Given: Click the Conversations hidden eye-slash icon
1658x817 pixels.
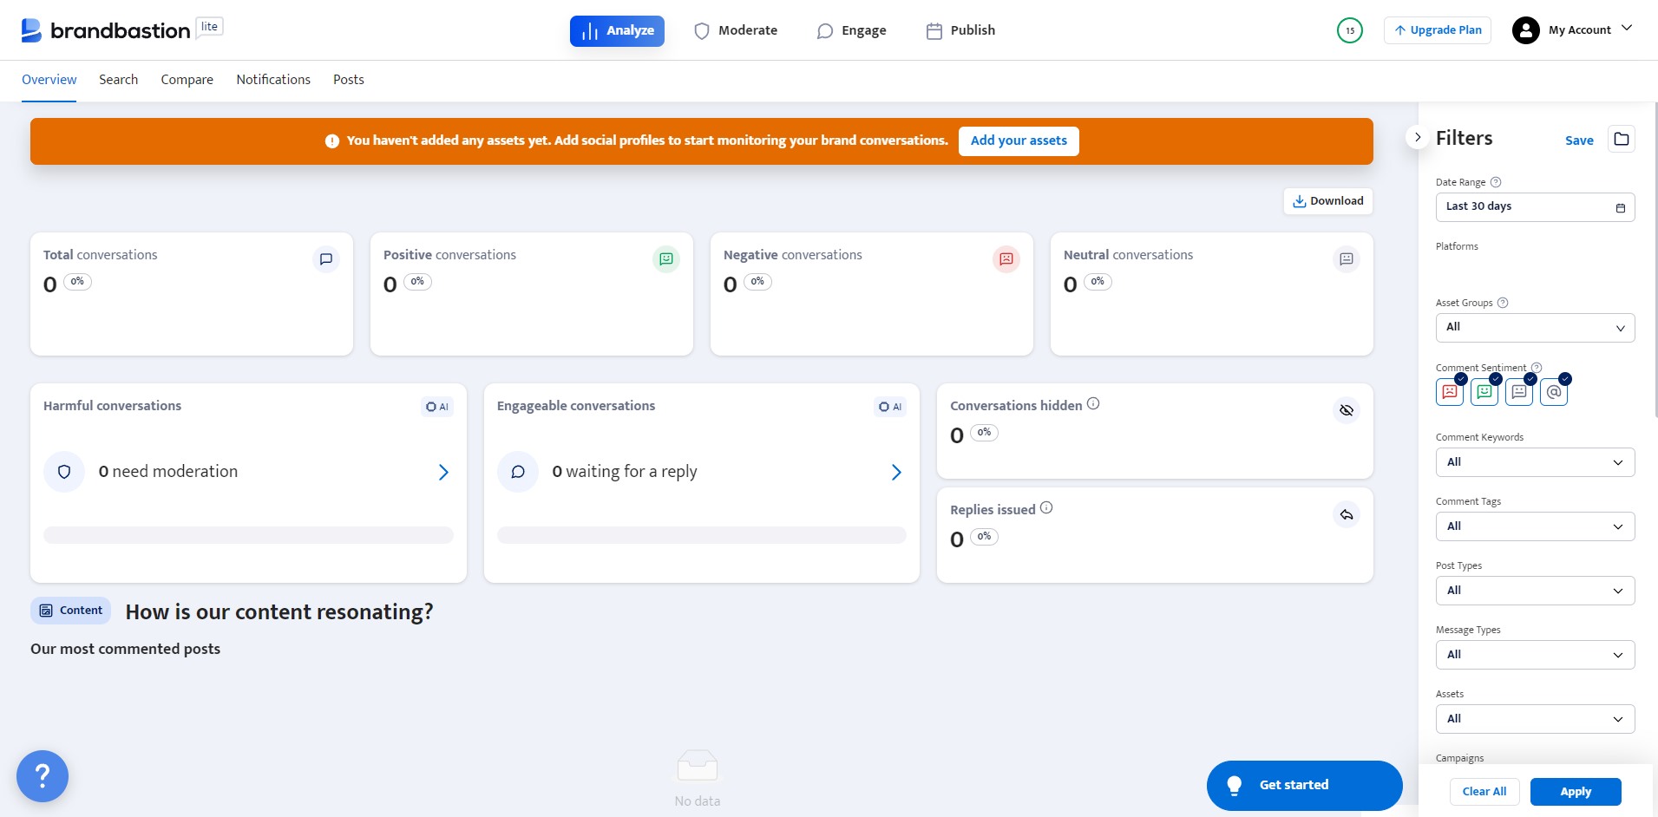Looking at the screenshot, I should coord(1346,410).
